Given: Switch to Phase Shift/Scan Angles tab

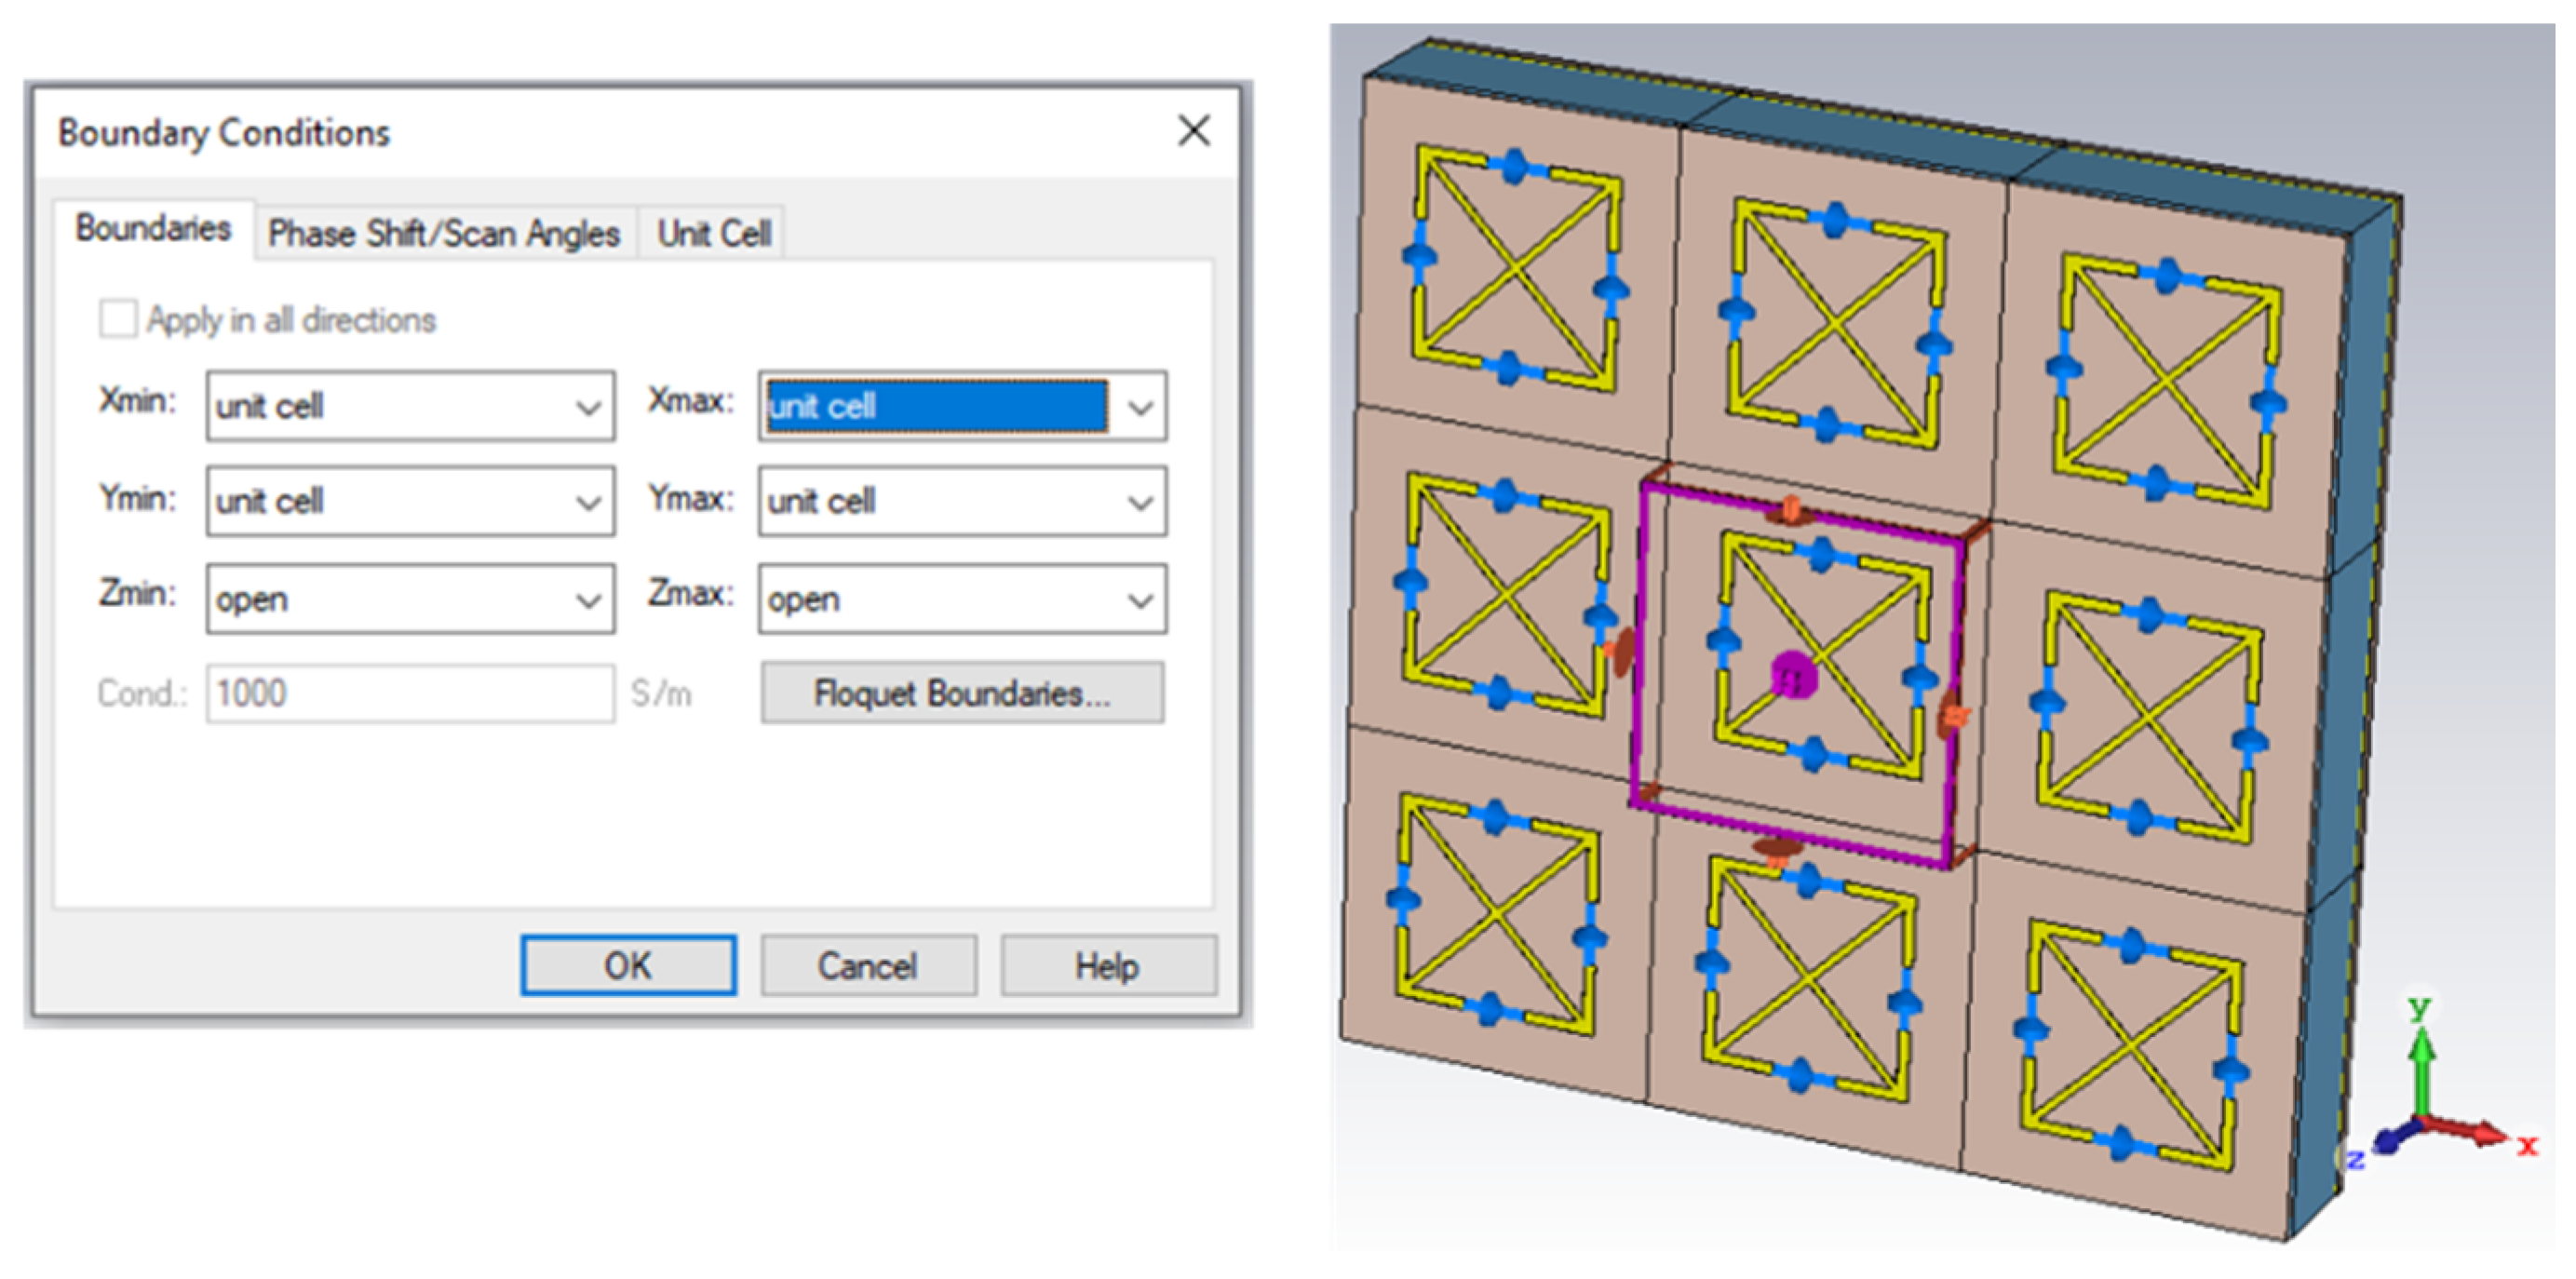Looking at the screenshot, I should pyautogui.click(x=444, y=234).
